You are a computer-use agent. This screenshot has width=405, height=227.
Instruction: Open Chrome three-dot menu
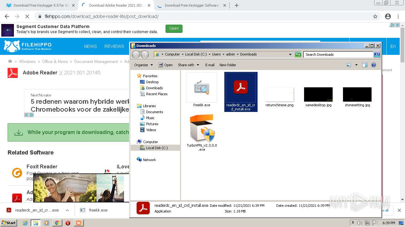[399, 16]
